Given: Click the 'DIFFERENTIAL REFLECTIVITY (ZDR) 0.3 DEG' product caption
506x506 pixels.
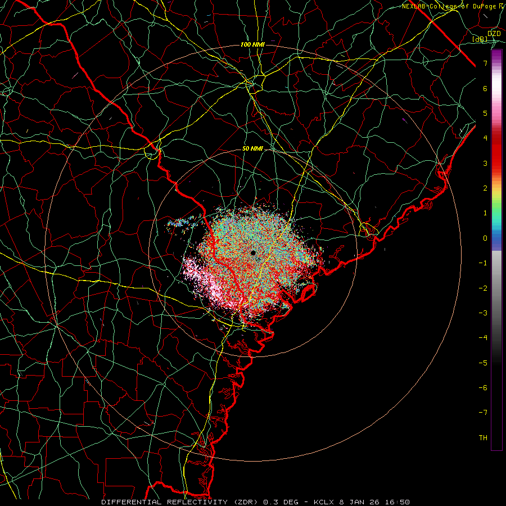Looking at the screenshot, I should point(201,502).
